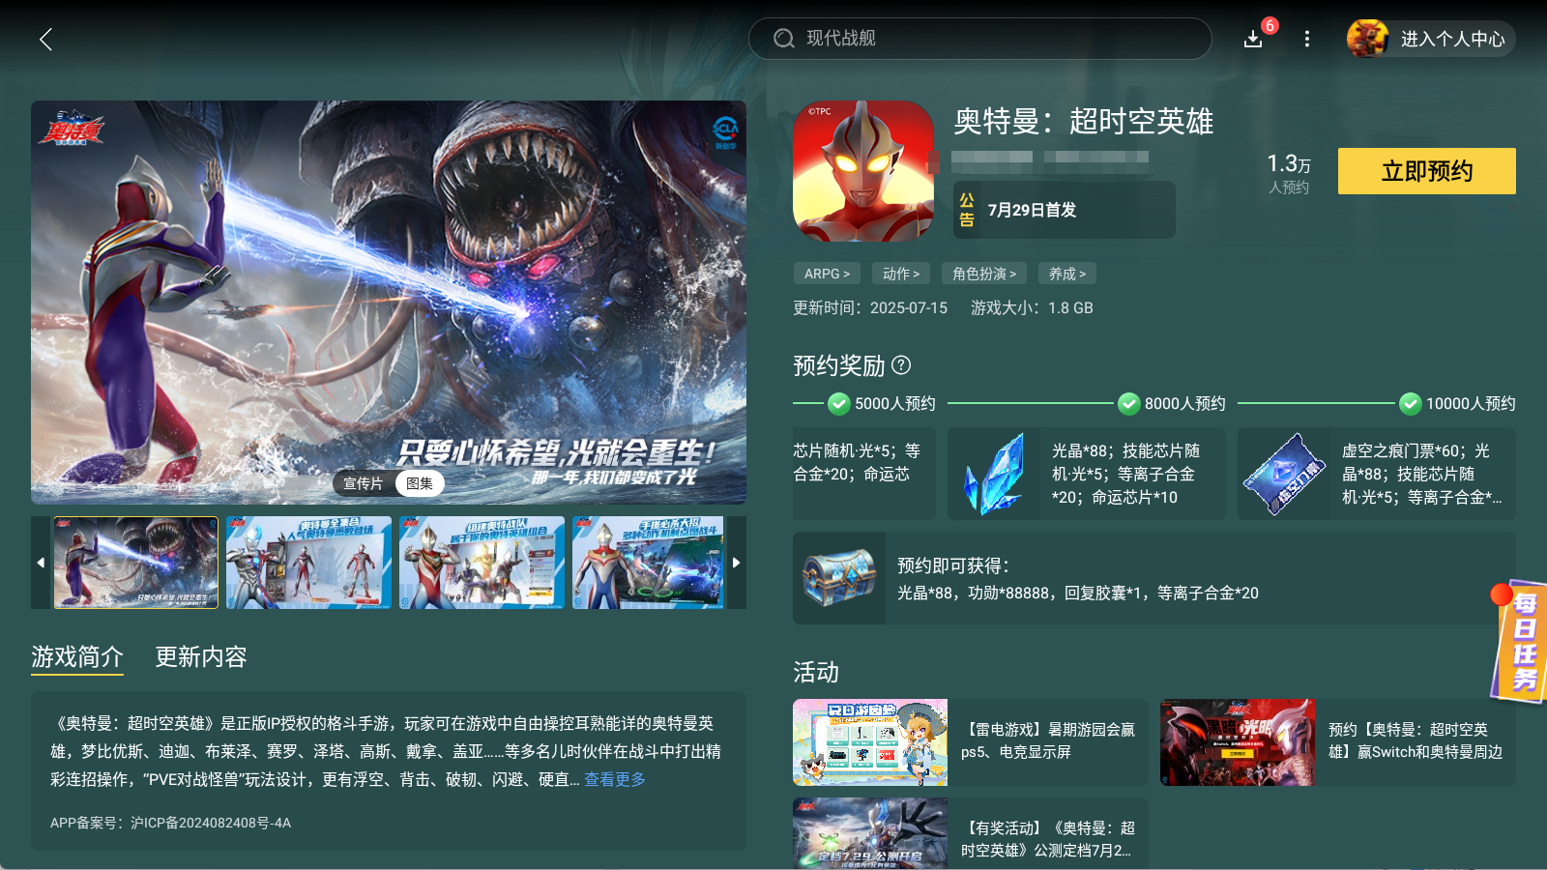
Task: Click the 芯片随机·光*5 reward text
Action: tap(858, 462)
